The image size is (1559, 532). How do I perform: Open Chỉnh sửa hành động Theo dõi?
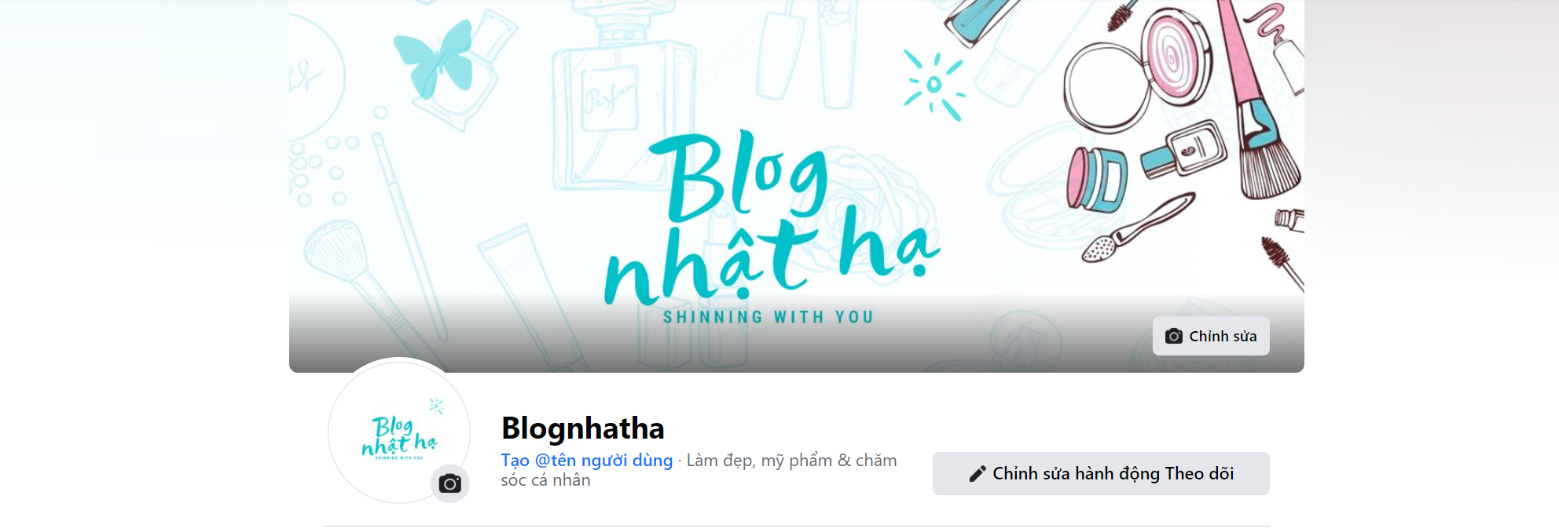click(1101, 473)
